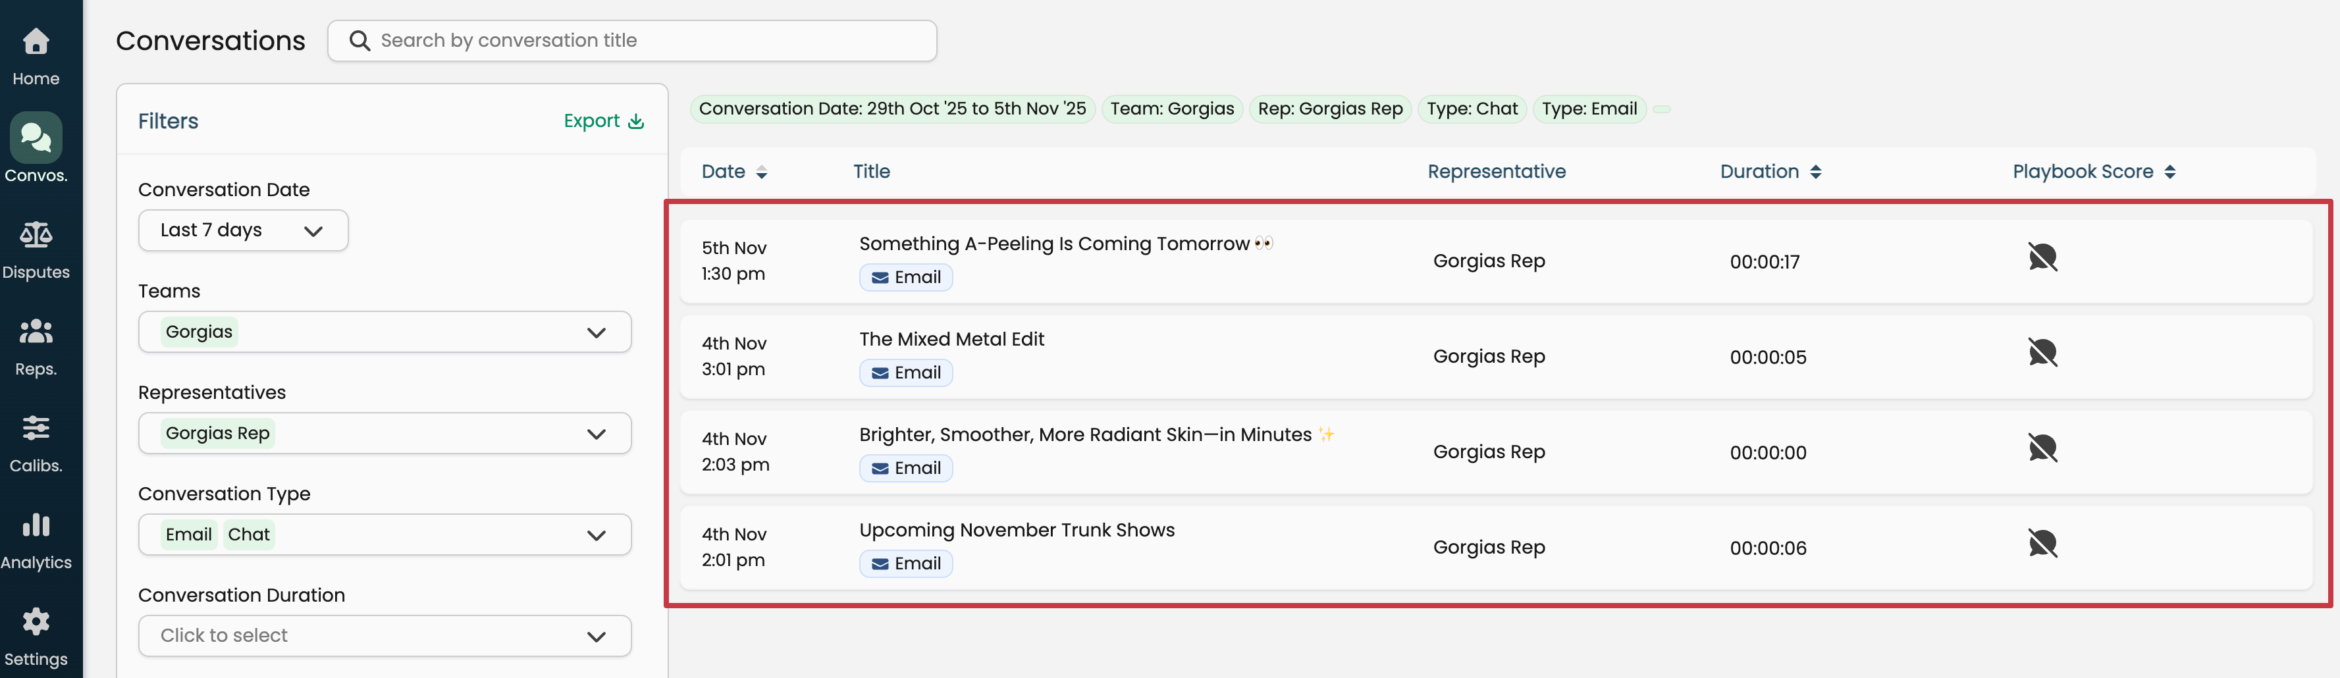Go to Reps. section in sidebar
The width and height of the screenshot is (2340, 678).
tap(36, 332)
